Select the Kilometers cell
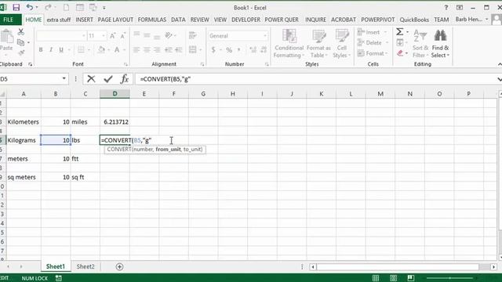Screen dimensions: 502x282 tap(24, 122)
